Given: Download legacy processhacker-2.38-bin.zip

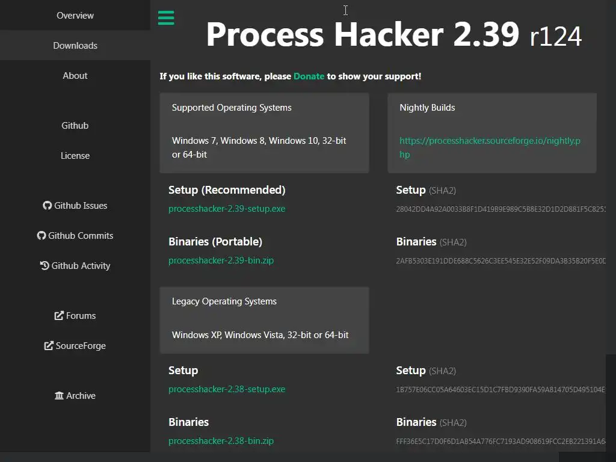Looking at the screenshot, I should 221,441.
